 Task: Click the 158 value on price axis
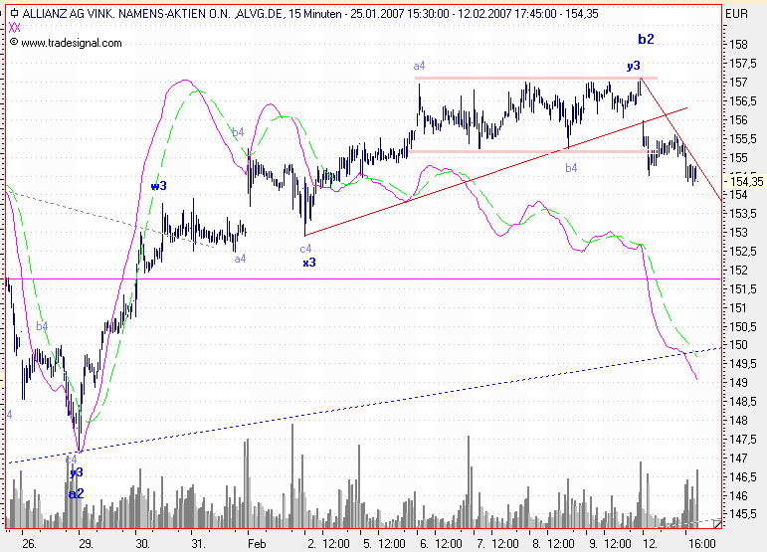(738, 46)
